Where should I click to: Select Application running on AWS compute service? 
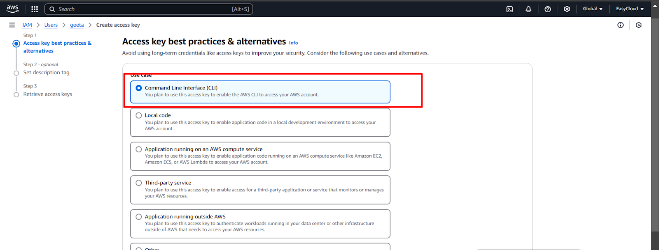(139, 149)
